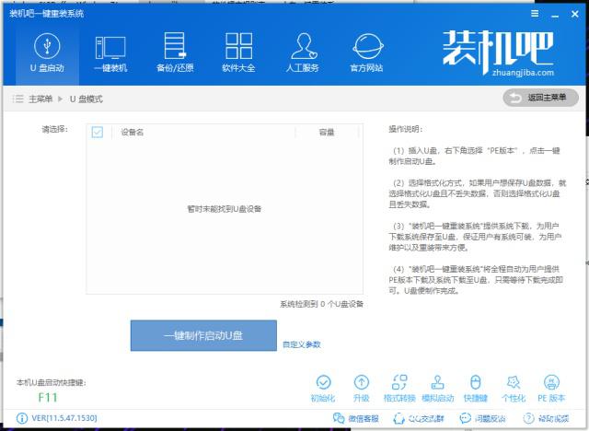This screenshot has height=431, width=589.
Task: Open the 备份/还原 section icon
Action: click(x=174, y=52)
